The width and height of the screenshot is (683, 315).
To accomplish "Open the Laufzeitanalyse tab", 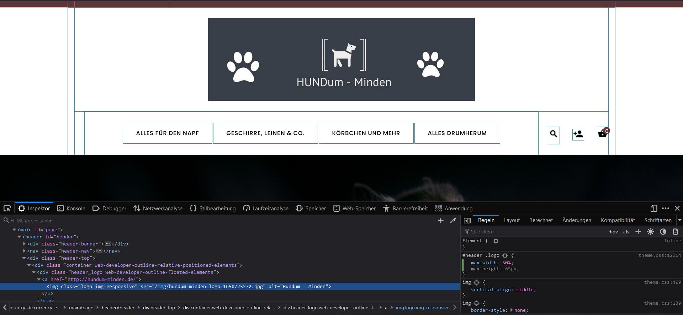I will pos(266,209).
